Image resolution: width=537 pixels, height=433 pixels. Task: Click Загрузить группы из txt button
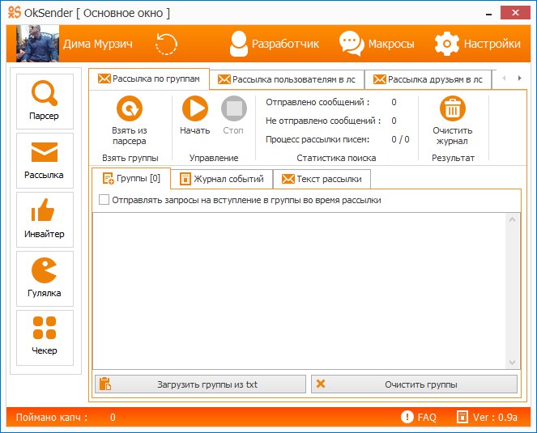[200, 384]
